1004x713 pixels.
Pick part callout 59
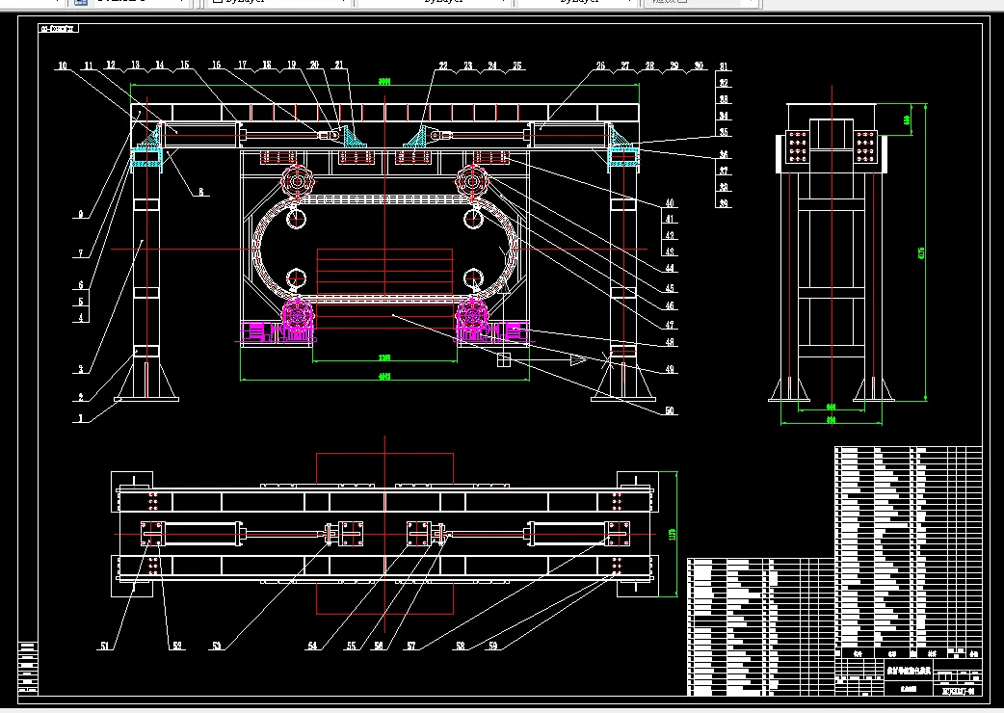coord(492,646)
